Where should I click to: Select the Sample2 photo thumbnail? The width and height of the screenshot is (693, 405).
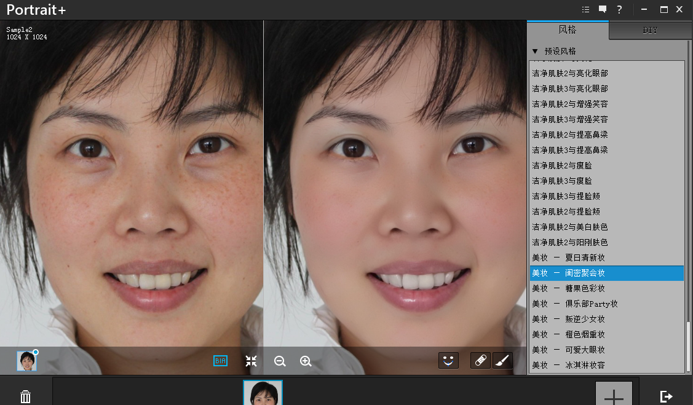(263, 393)
